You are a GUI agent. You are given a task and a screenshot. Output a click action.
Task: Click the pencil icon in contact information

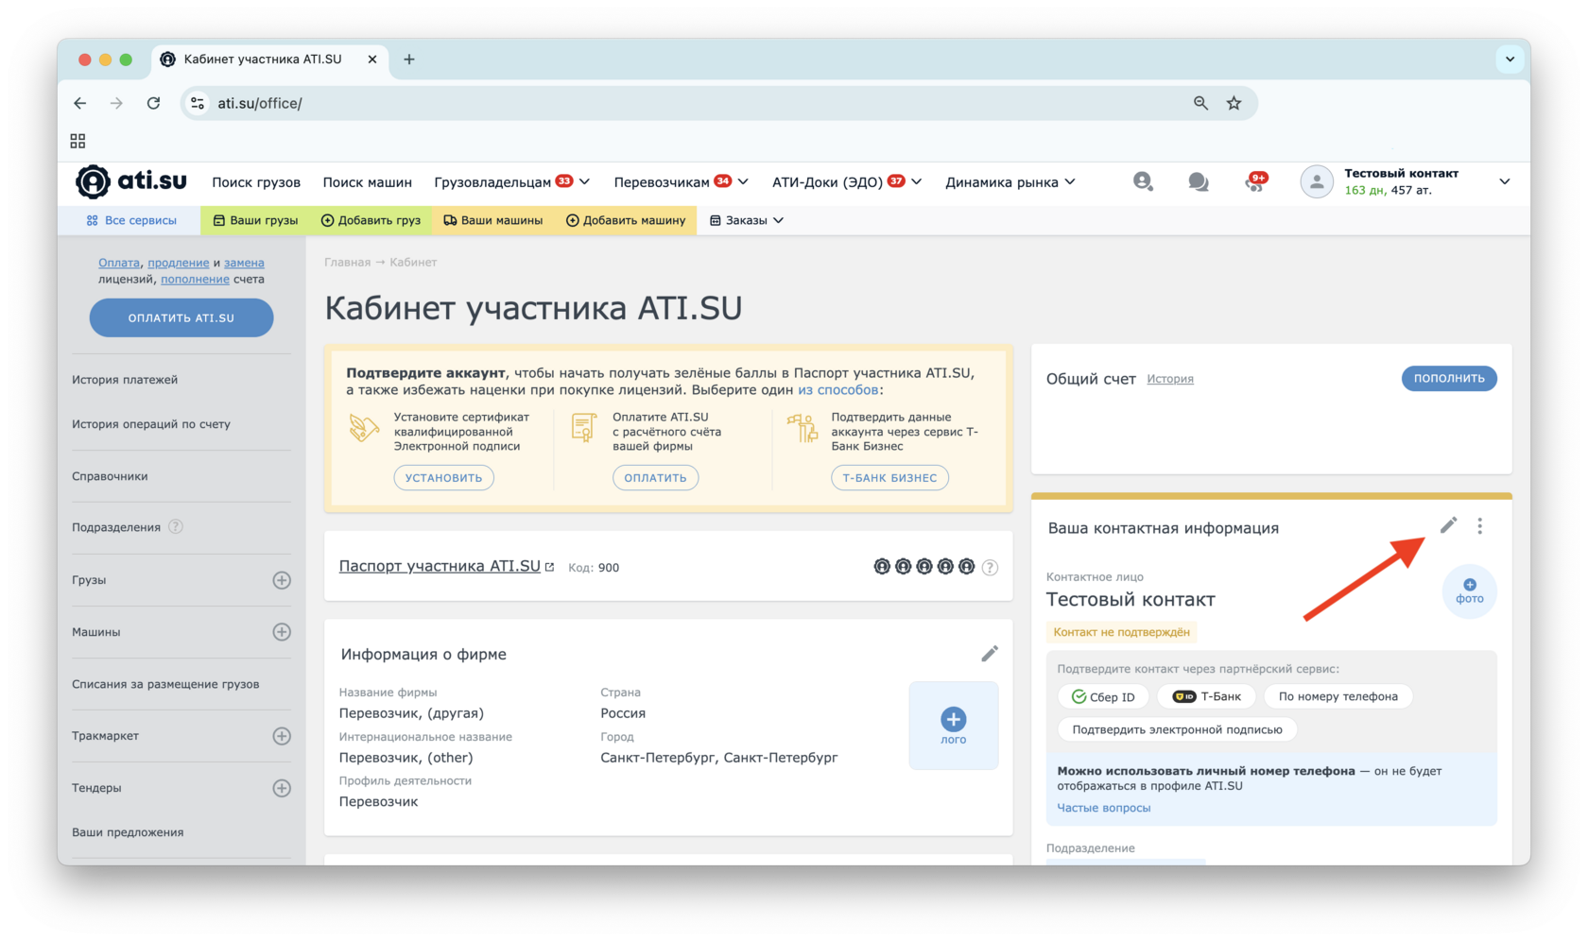pyautogui.click(x=1448, y=525)
